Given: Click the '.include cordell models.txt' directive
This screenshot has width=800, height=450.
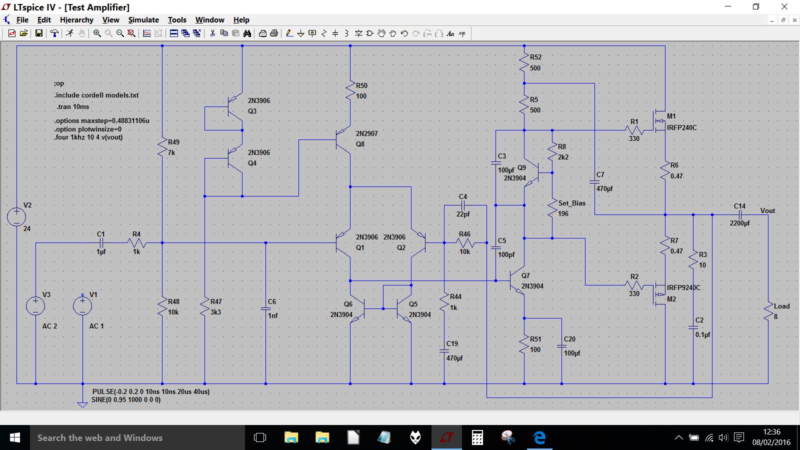Looking at the screenshot, I should click(x=96, y=95).
